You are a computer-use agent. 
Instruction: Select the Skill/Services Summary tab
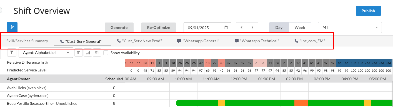tap(27, 41)
